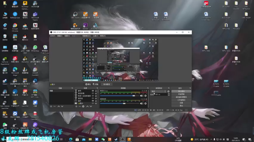The image size is (254, 142).
Task: Increase transition duration with the up arrow
Action: [x=169, y=94]
